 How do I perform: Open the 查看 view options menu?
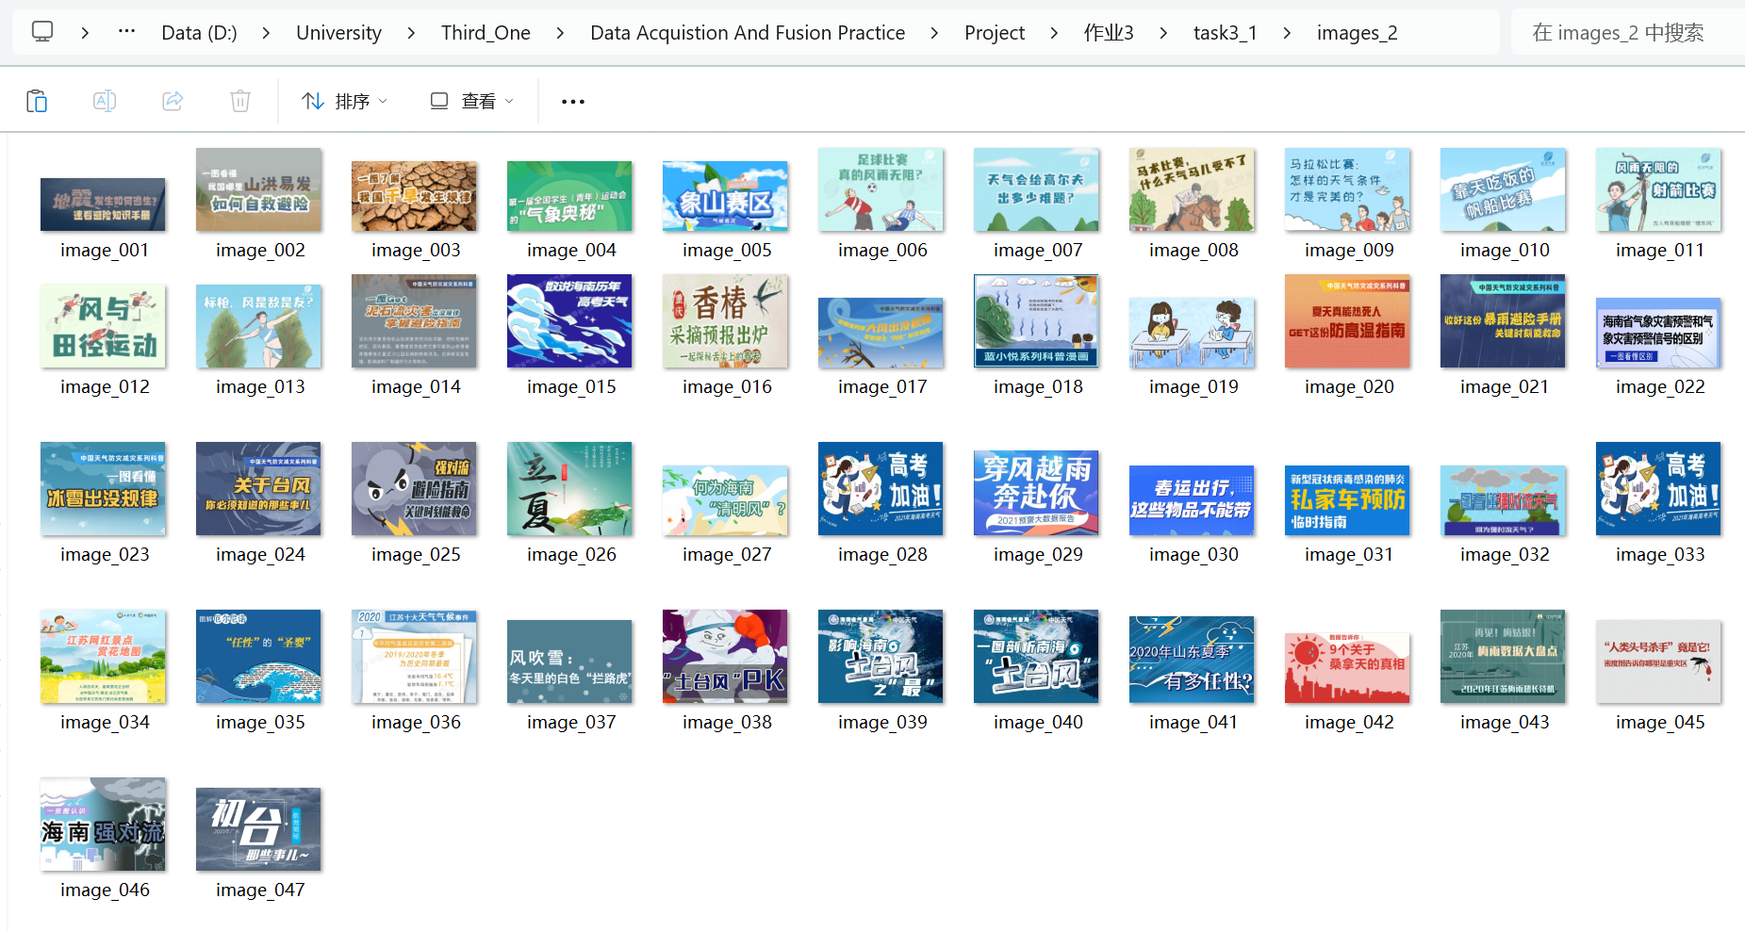471,101
